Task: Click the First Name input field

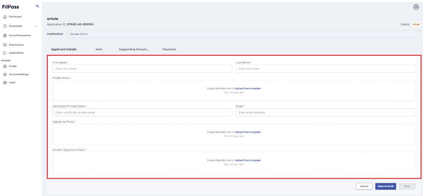Action: pos(142,69)
